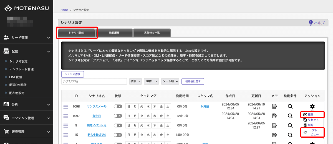Expand the リード管理 sidebar section

[27, 37]
